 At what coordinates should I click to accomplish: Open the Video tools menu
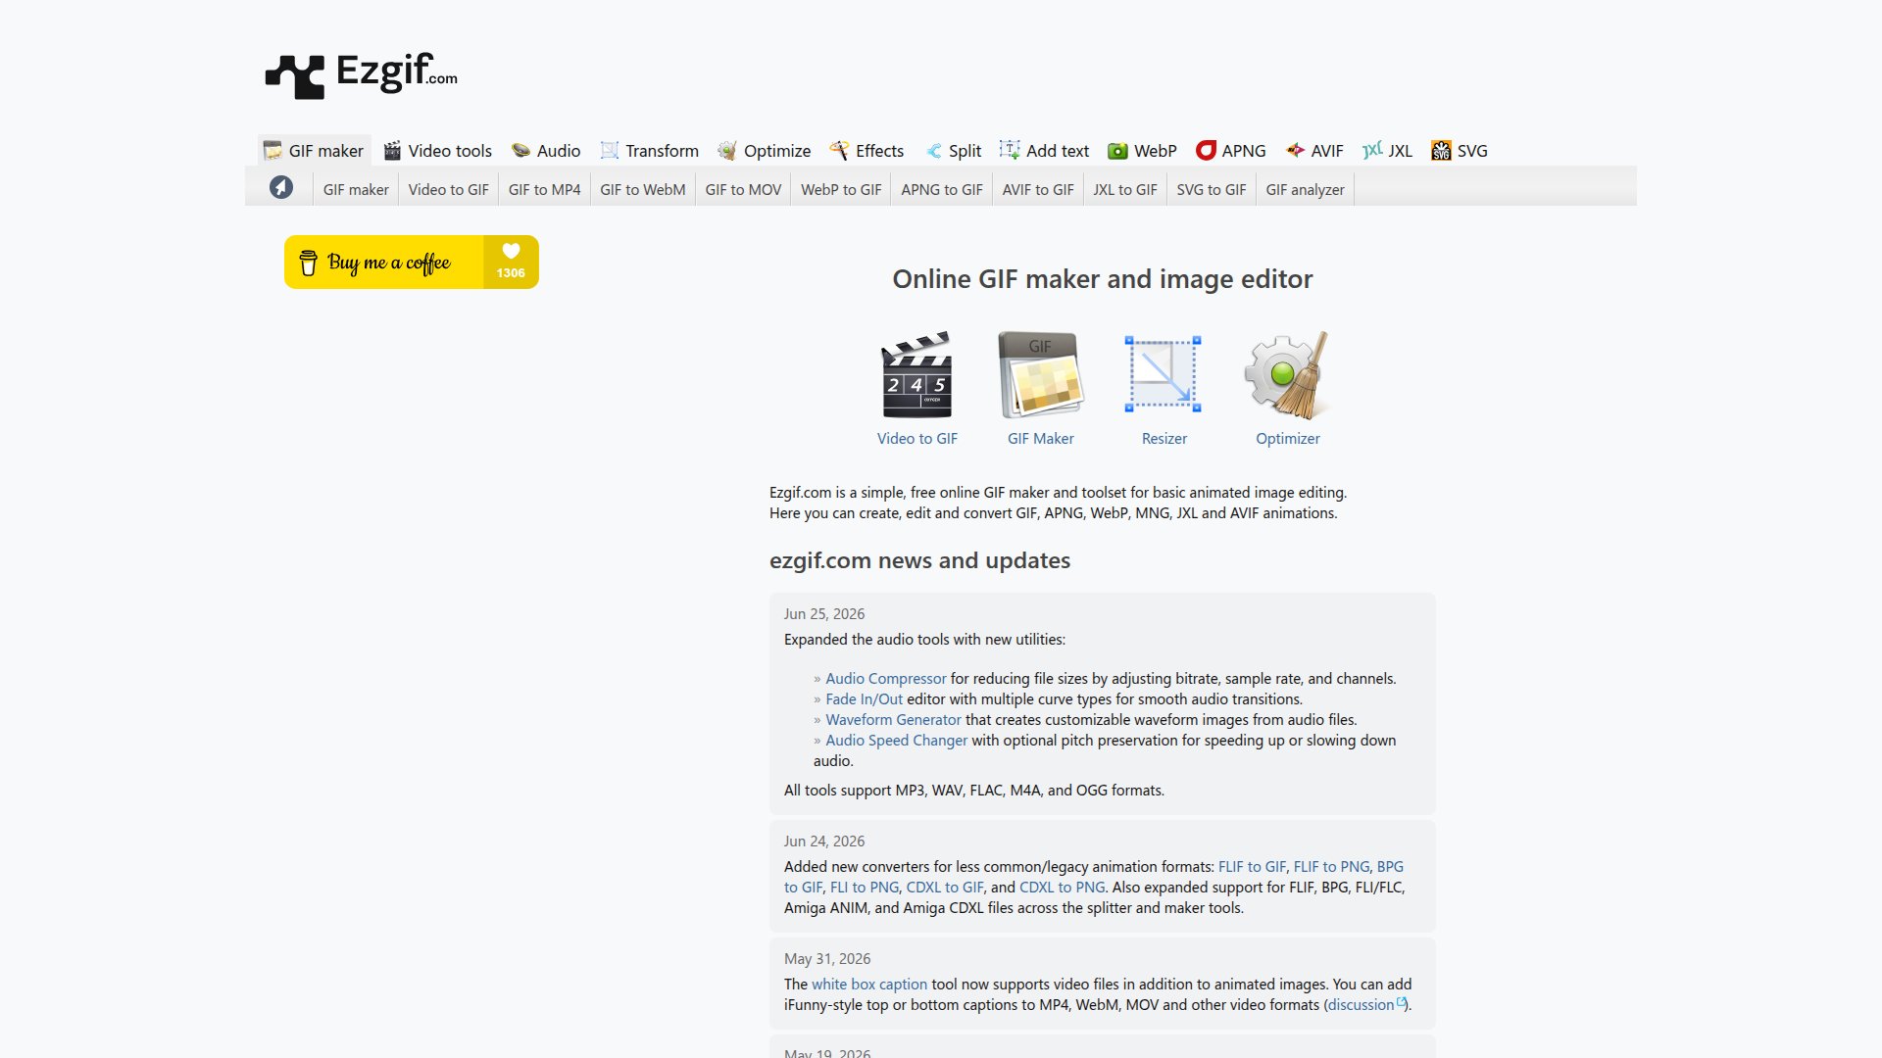[437, 151]
